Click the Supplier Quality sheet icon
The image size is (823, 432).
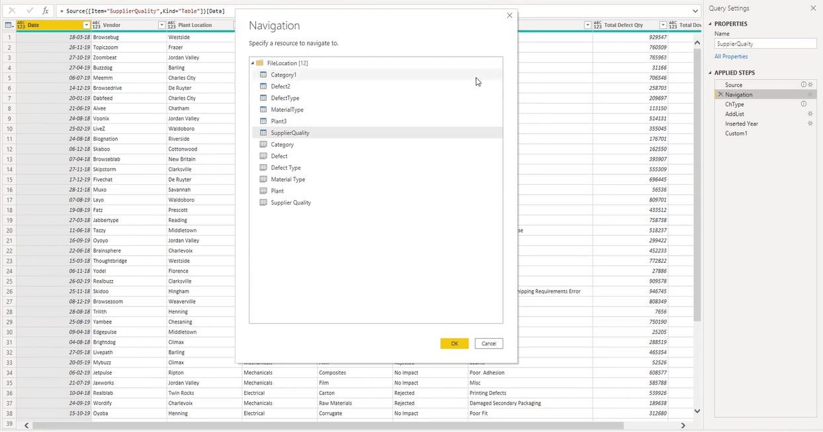click(x=263, y=203)
